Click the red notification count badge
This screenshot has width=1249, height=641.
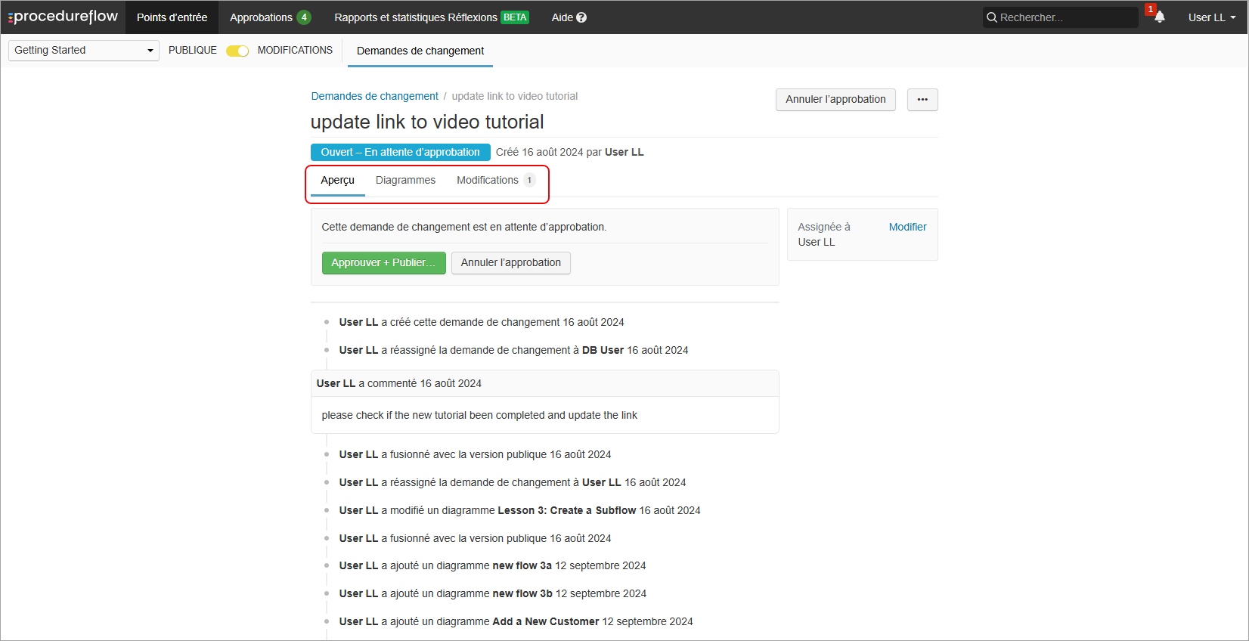click(x=1150, y=9)
